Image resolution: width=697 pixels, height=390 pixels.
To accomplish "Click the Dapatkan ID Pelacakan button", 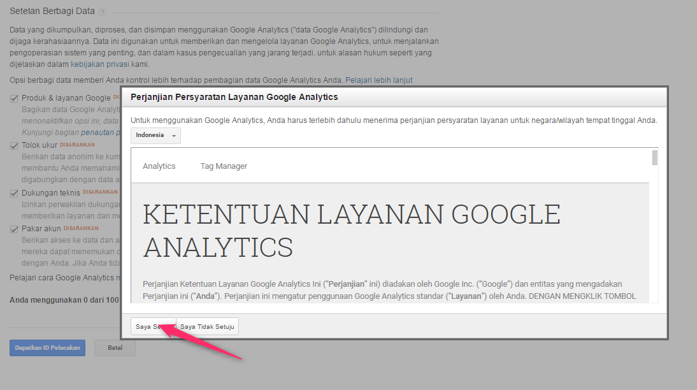I will point(48,348).
